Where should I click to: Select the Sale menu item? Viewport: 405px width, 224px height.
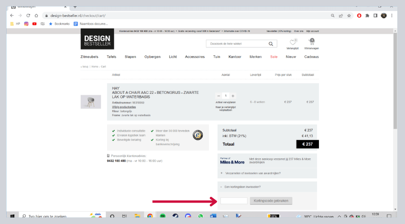tap(274, 57)
